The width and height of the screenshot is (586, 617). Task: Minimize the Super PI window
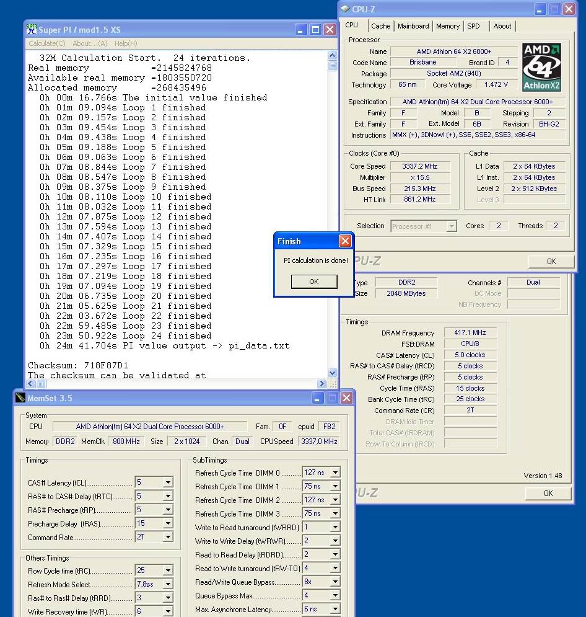click(300, 30)
